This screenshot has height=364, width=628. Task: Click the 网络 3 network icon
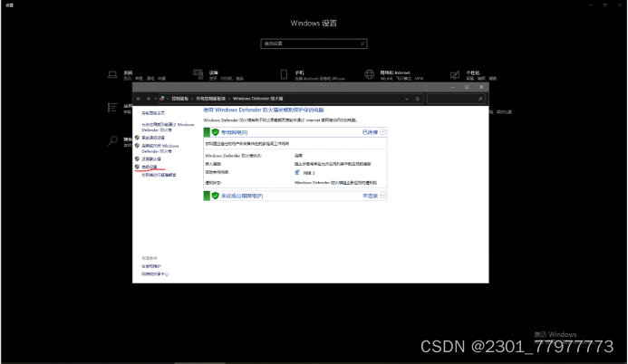pyautogui.click(x=297, y=172)
